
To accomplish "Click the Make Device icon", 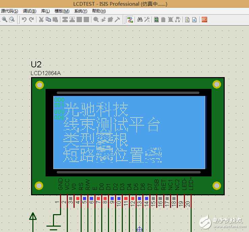I will 103,20.
